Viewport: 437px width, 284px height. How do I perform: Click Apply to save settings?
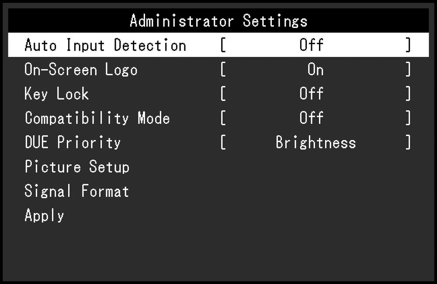44,215
